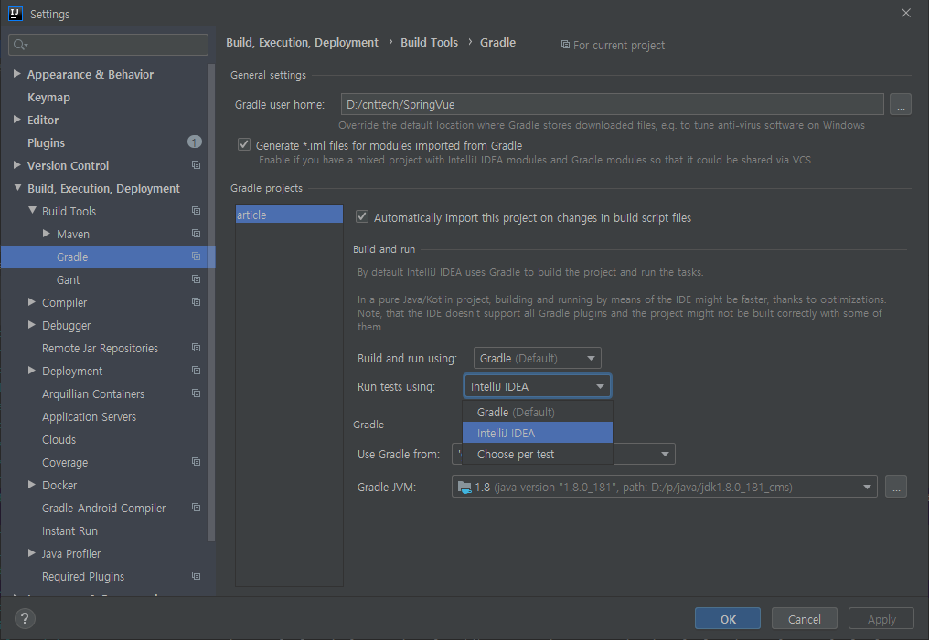Image resolution: width=929 pixels, height=640 pixels.
Task: Expand Appearance & Behavior section
Action: (17, 74)
